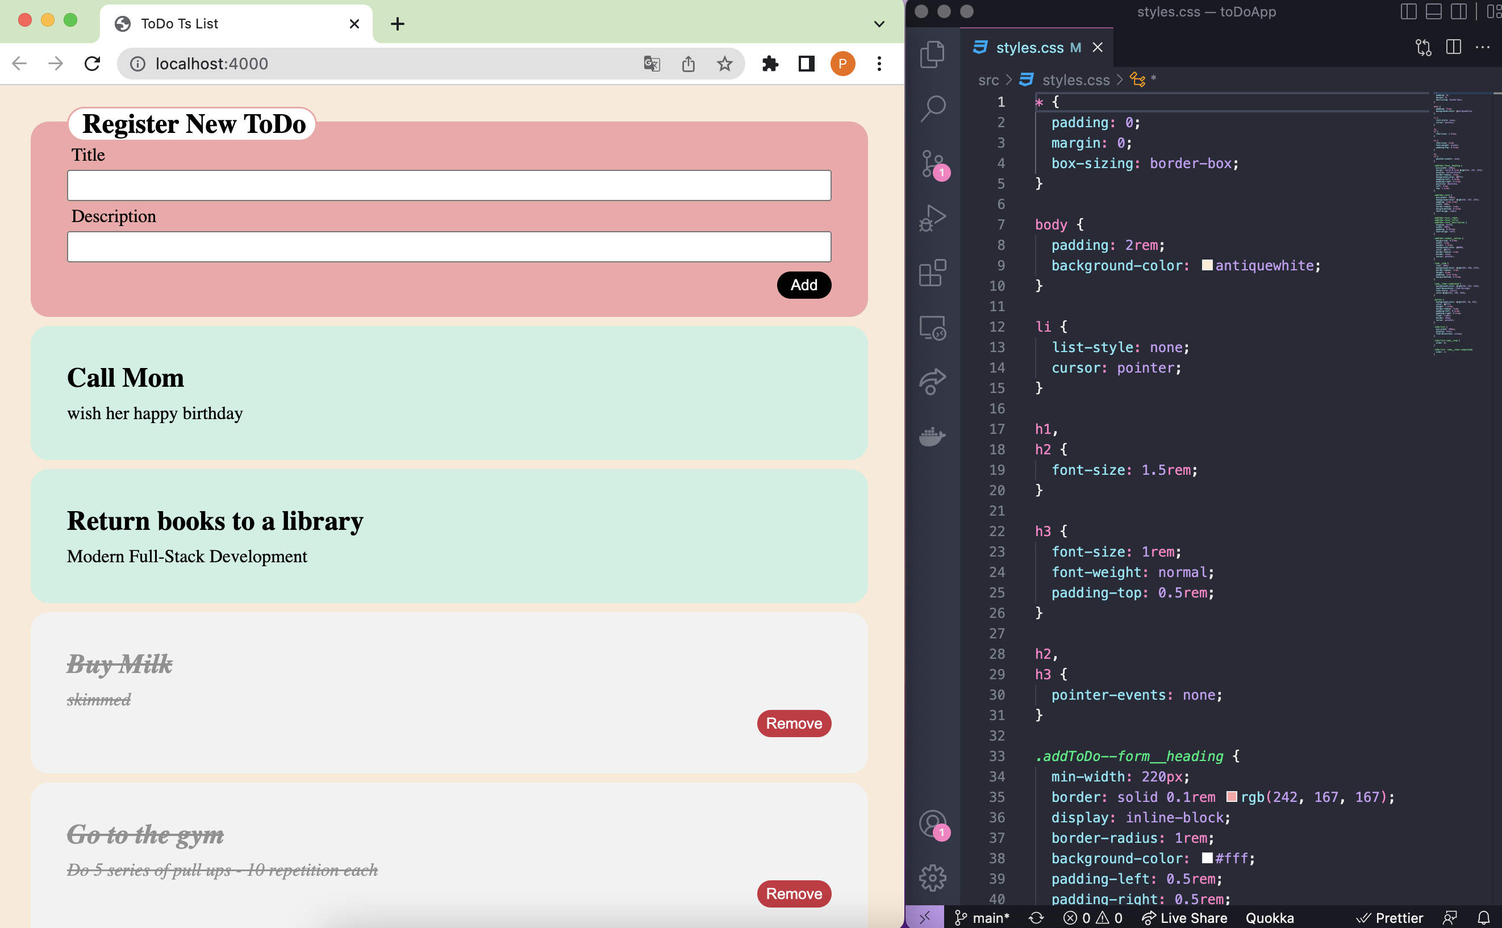The width and height of the screenshot is (1502, 928).
Task: Open the Manage gear icon
Action: tap(932, 877)
